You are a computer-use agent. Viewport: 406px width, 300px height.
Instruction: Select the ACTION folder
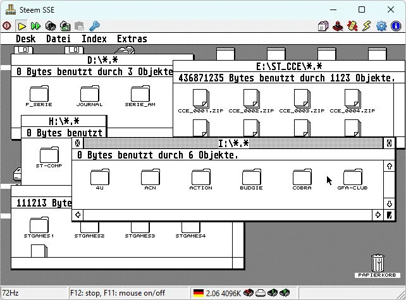[200, 179]
